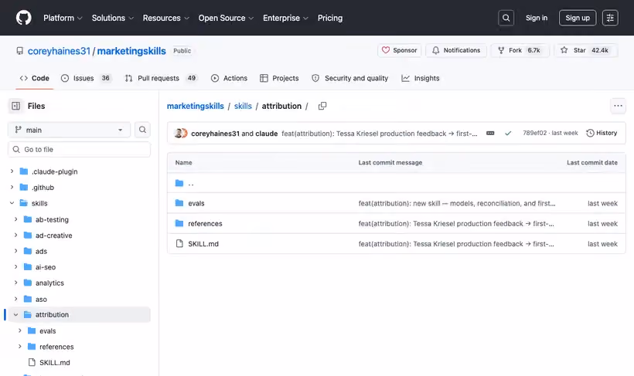Screen dimensions: 634x376
Task: Click the Star icon button
Action: [x=585, y=50]
